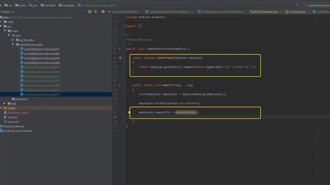Click gutter marker beside isOverPaid method

point(120,58)
